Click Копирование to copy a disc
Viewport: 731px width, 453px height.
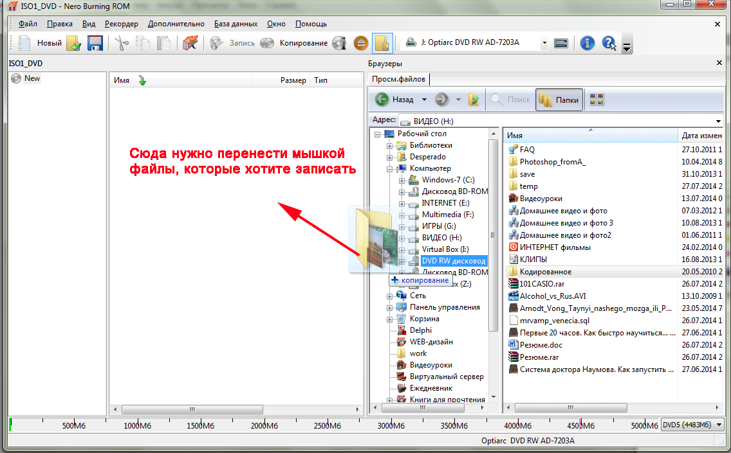pos(293,43)
